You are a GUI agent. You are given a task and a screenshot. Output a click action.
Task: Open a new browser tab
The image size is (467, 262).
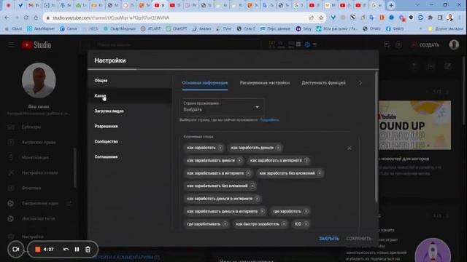point(391,5)
